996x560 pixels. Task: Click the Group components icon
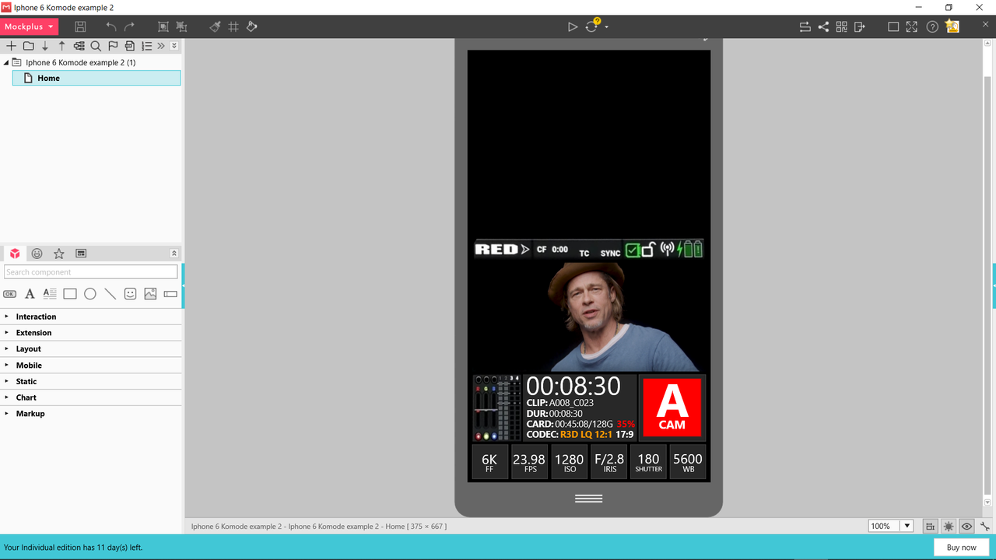click(x=163, y=26)
